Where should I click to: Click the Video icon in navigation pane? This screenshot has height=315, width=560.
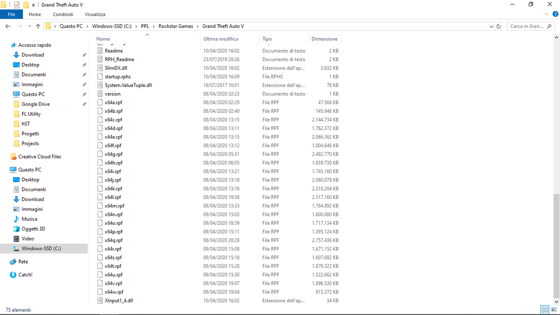[x=16, y=238]
